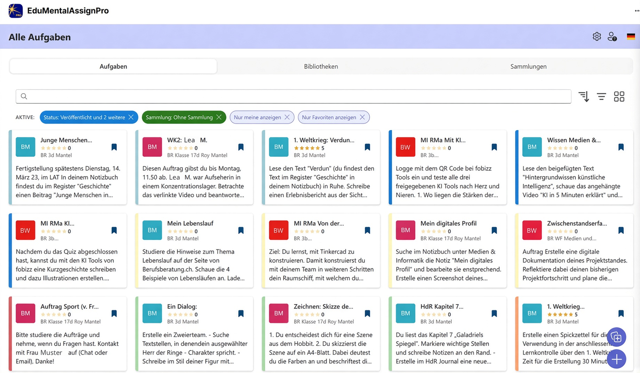Toggle bookmark on Mein digitales Profil card
Viewport: 640px width, 373px height.
pos(494,231)
